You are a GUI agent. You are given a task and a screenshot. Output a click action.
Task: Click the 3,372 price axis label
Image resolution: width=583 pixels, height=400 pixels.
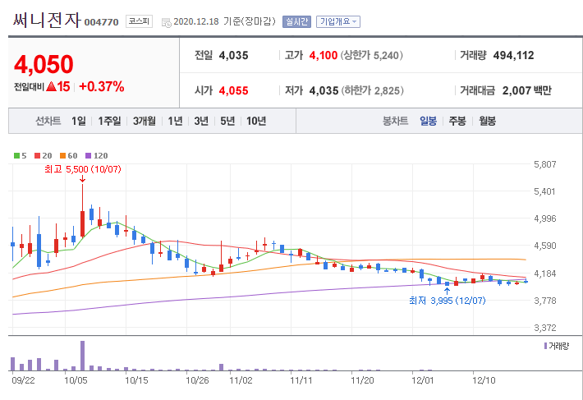[x=545, y=328]
